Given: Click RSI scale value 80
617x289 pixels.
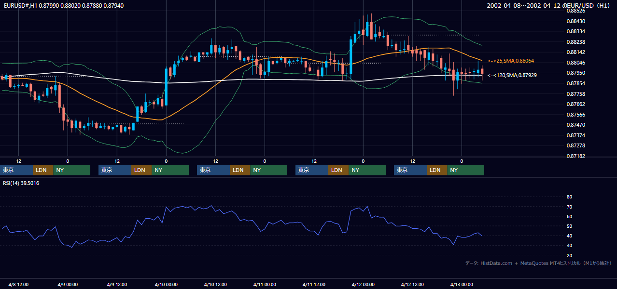Looking at the screenshot, I should [x=569, y=197].
